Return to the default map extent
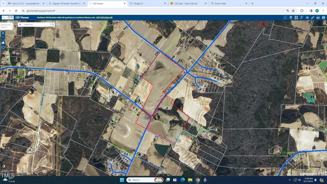 click(3, 43)
